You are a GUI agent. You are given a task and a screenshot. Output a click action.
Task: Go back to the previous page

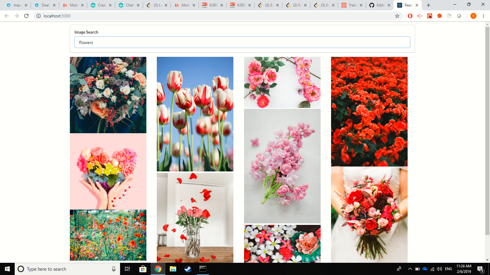pos(7,16)
